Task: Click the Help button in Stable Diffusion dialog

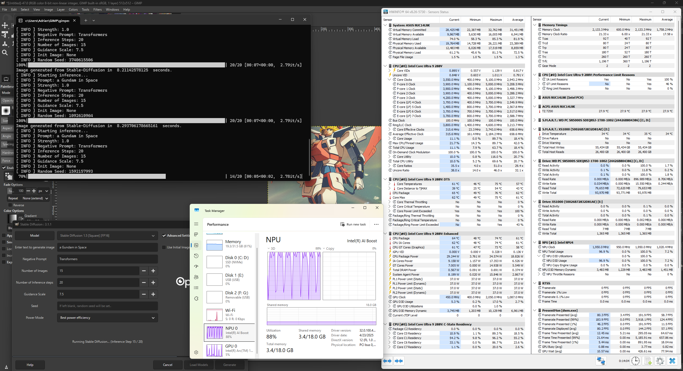Action: point(30,365)
